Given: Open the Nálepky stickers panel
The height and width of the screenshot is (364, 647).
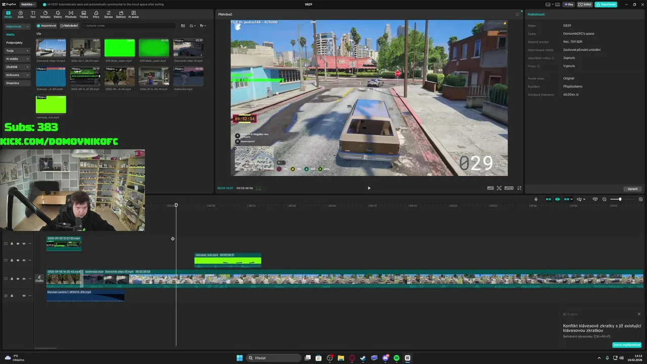Looking at the screenshot, I should (45, 14).
